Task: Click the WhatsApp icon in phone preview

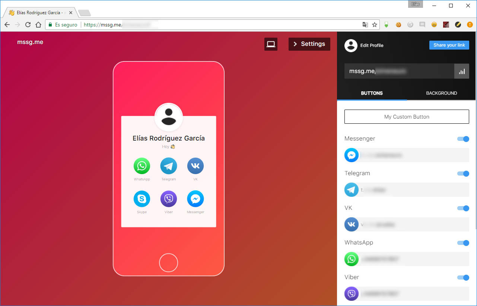Action: click(142, 166)
